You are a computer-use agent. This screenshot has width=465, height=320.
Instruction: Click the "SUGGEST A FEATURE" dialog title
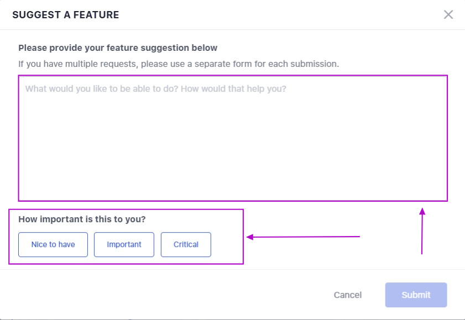tap(65, 15)
